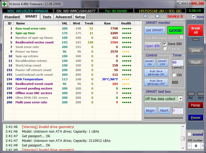Viewport: 206px width, 153px height.
Task: Click the green cross Victoria app icon
Action: click(x=4, y=4)
